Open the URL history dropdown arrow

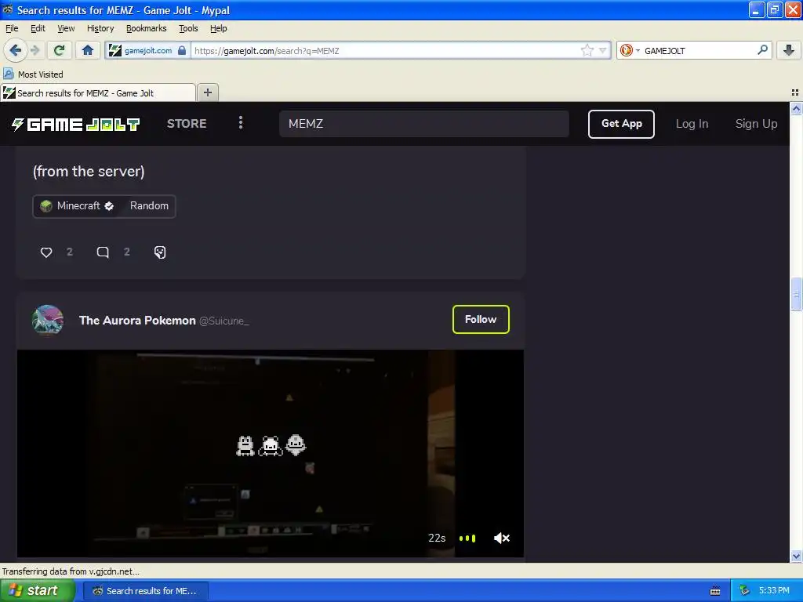click(603, 50)
